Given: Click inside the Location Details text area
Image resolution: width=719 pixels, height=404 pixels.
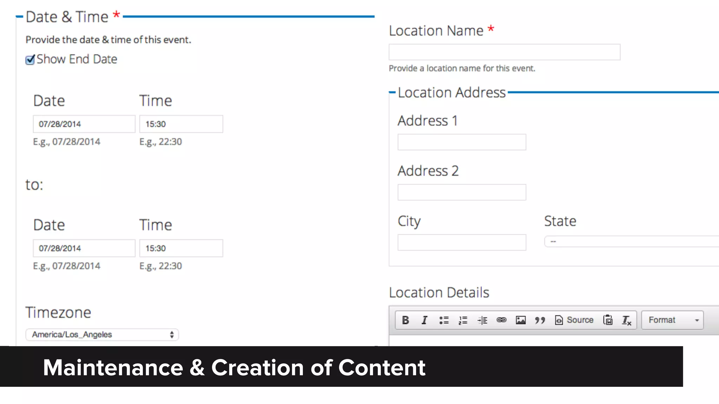Looking at the screenshot, I should (x=554, y=341).
